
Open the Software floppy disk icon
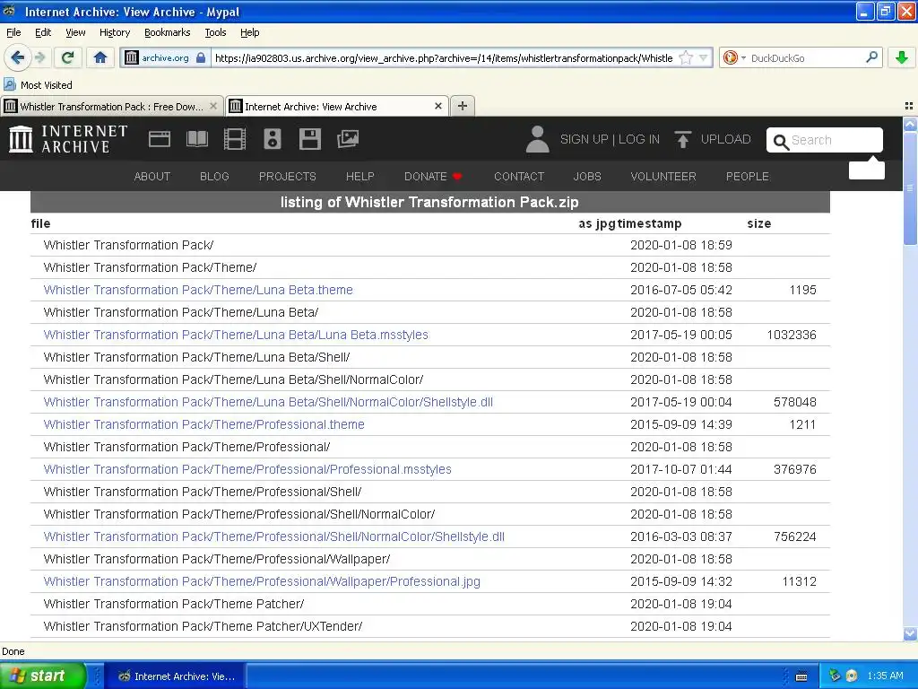(309, 139)
